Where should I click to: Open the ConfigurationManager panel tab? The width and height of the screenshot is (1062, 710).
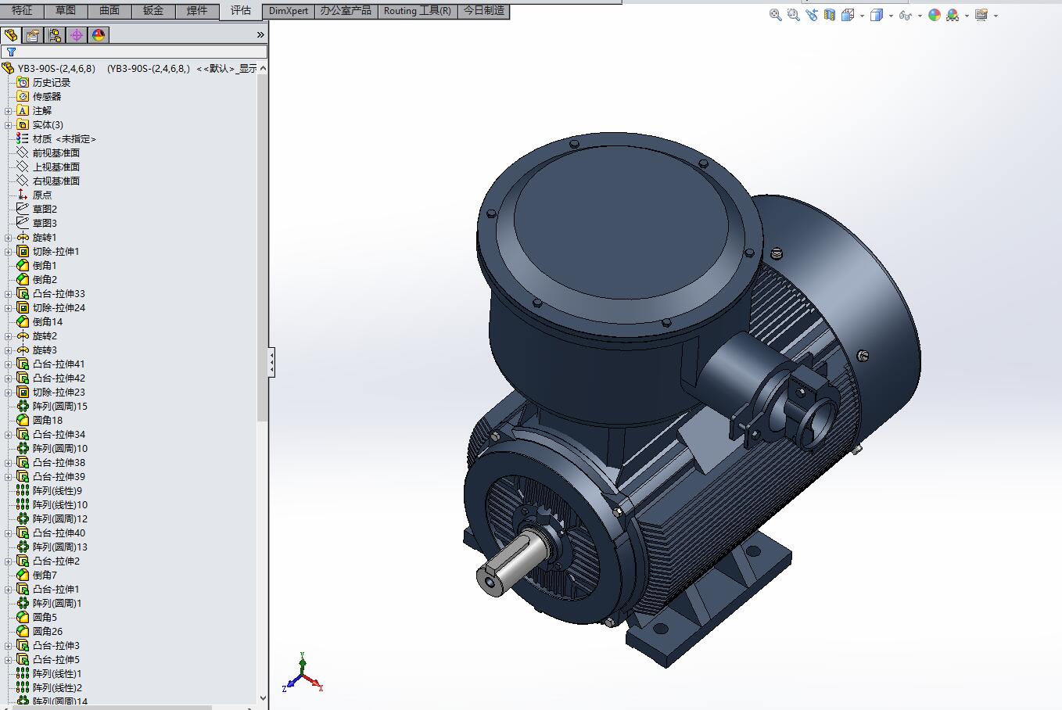tap(55, 35)
